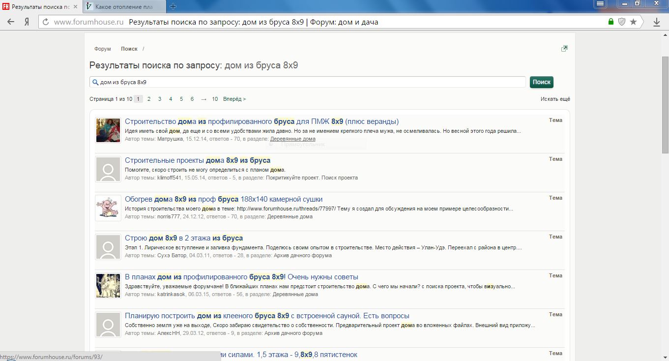The image size is (669, 361).
Task: Go to results page 2
Action: pos(149,99)
